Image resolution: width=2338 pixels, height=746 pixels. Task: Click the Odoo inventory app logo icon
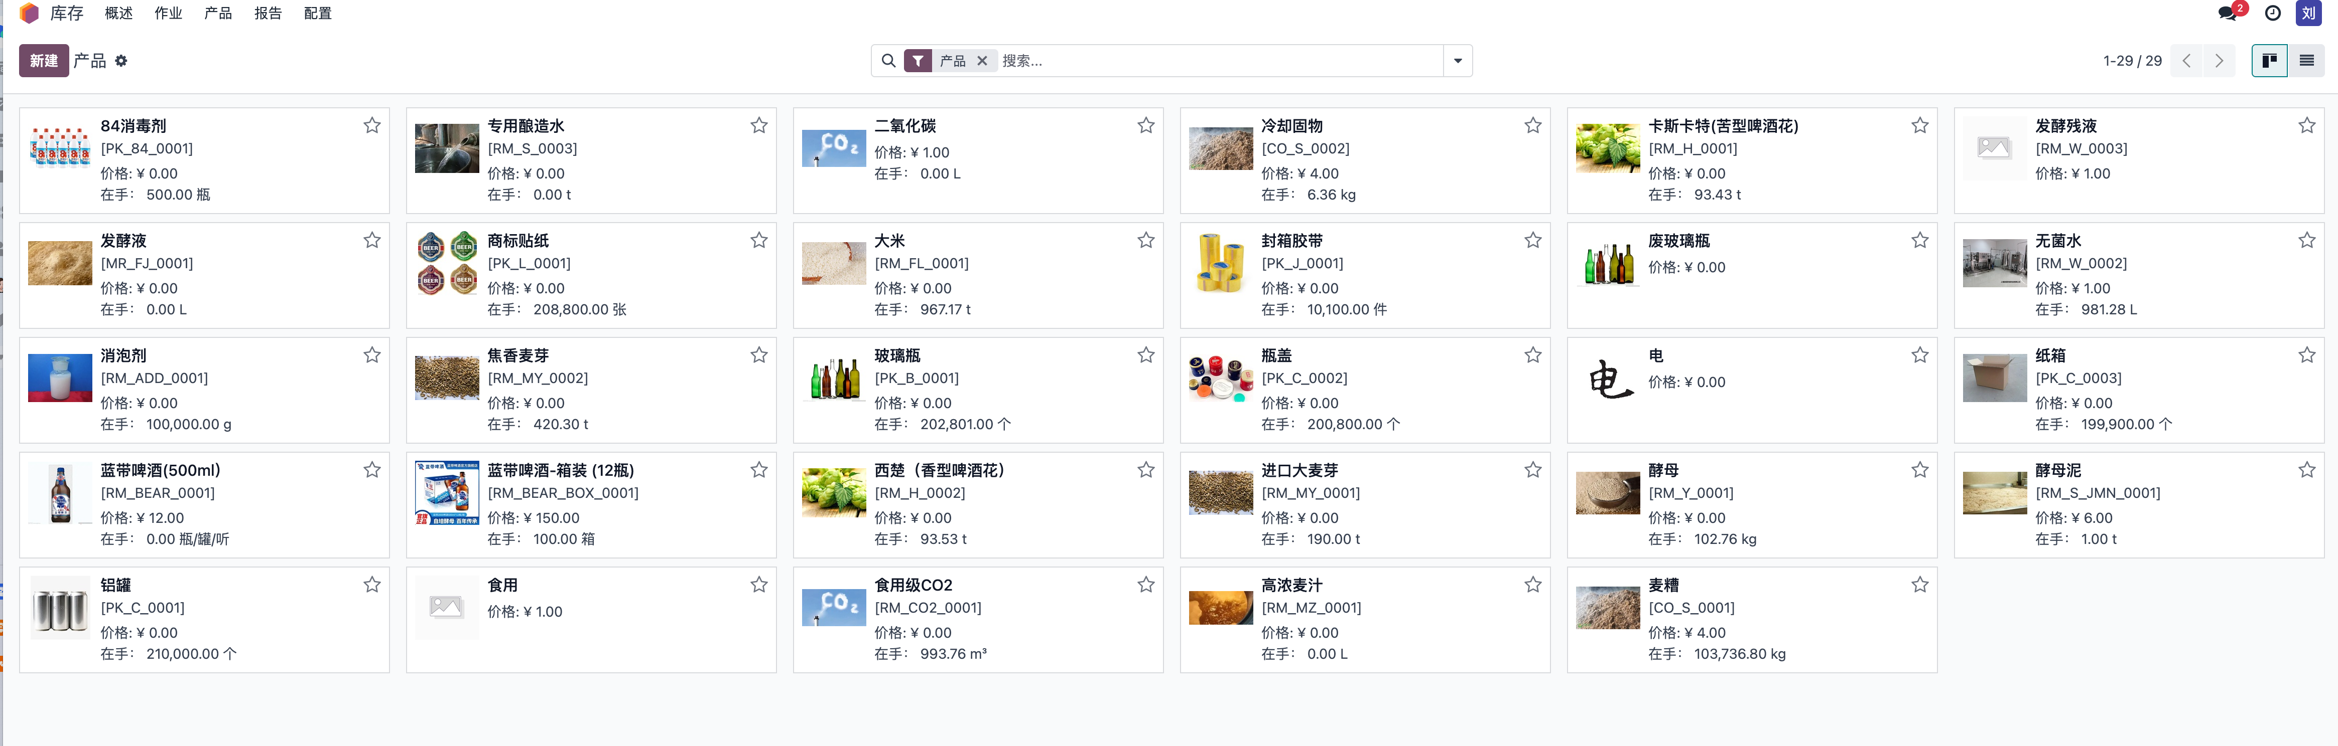29,13
